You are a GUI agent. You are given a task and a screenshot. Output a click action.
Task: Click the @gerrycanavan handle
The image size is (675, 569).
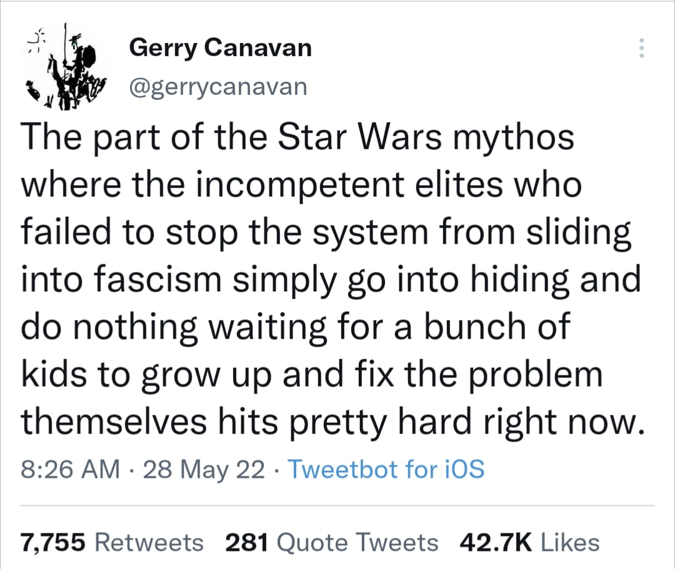coord(219,86)
